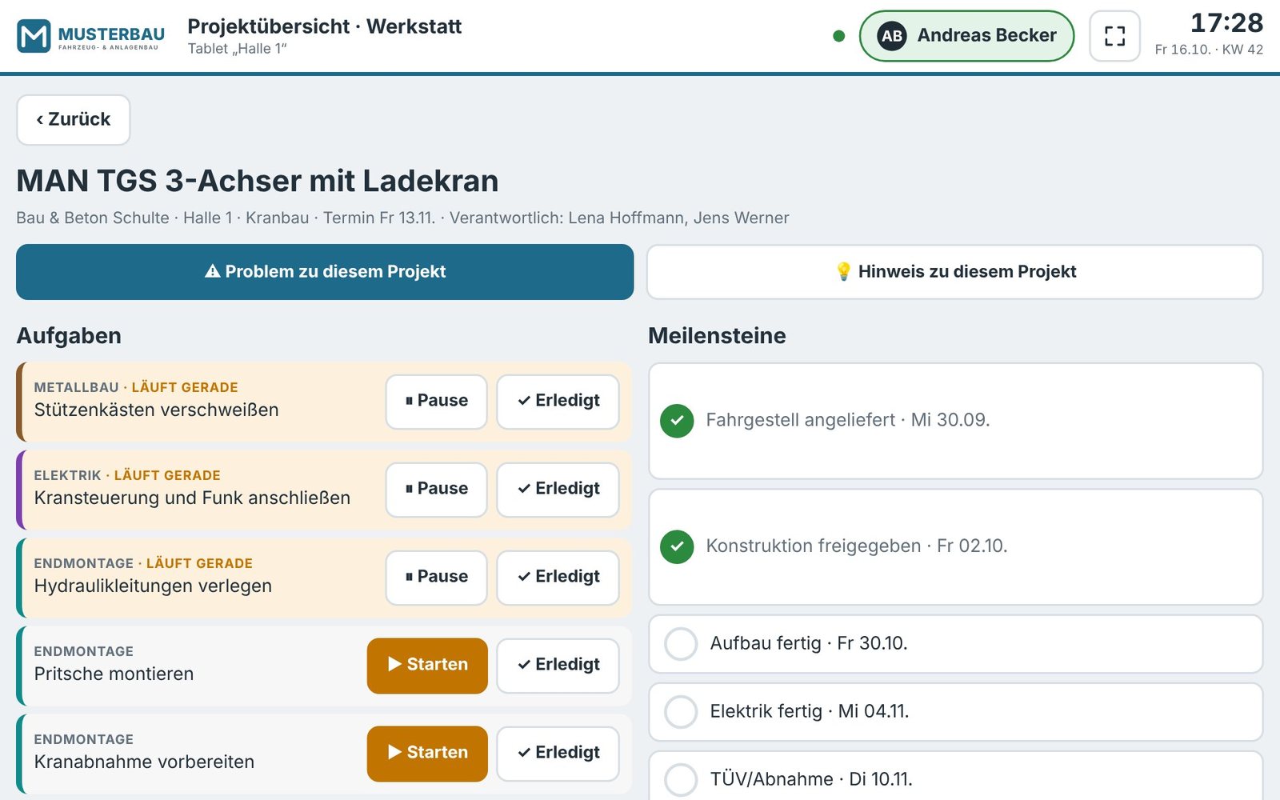Click the project details line Bau & Beton Schulte

402,218
